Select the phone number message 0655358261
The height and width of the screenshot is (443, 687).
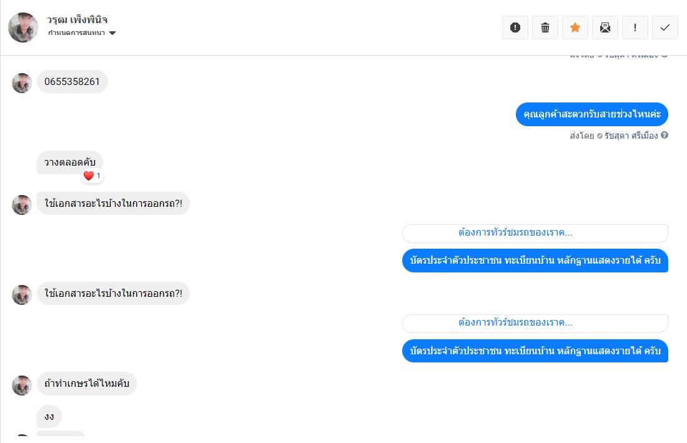pos(72,82)
